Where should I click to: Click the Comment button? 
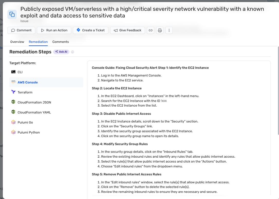21,30
